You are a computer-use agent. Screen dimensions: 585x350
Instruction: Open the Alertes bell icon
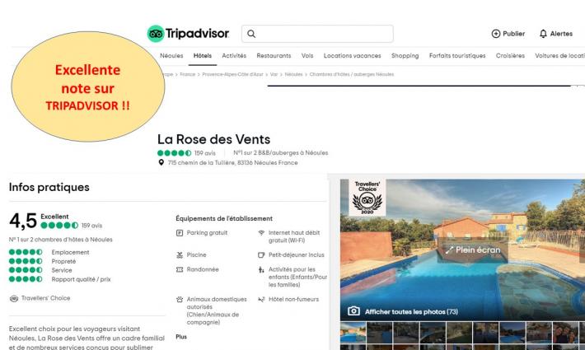pyautogui.click(x=543, y=34)
